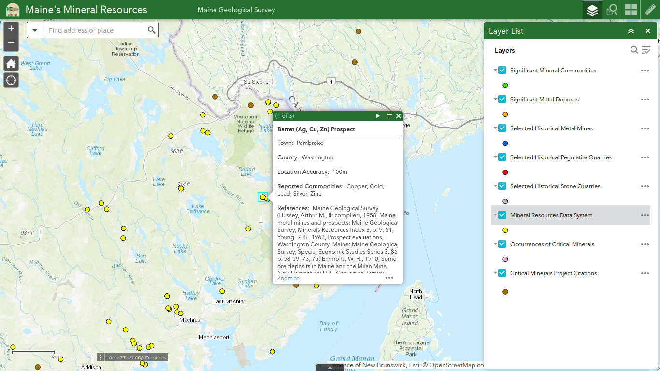The width and height of the screenshot is (660, 371).
Task: Open attribute table arrow at bottom
Action: click(x=330, y=367)
